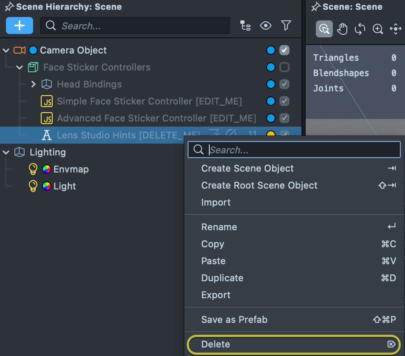Disable the Head Bindings checkbox

pos(284,84)
